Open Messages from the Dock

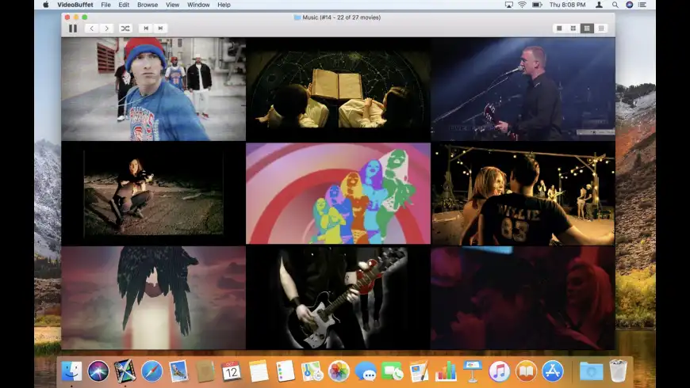pos(366,371)
